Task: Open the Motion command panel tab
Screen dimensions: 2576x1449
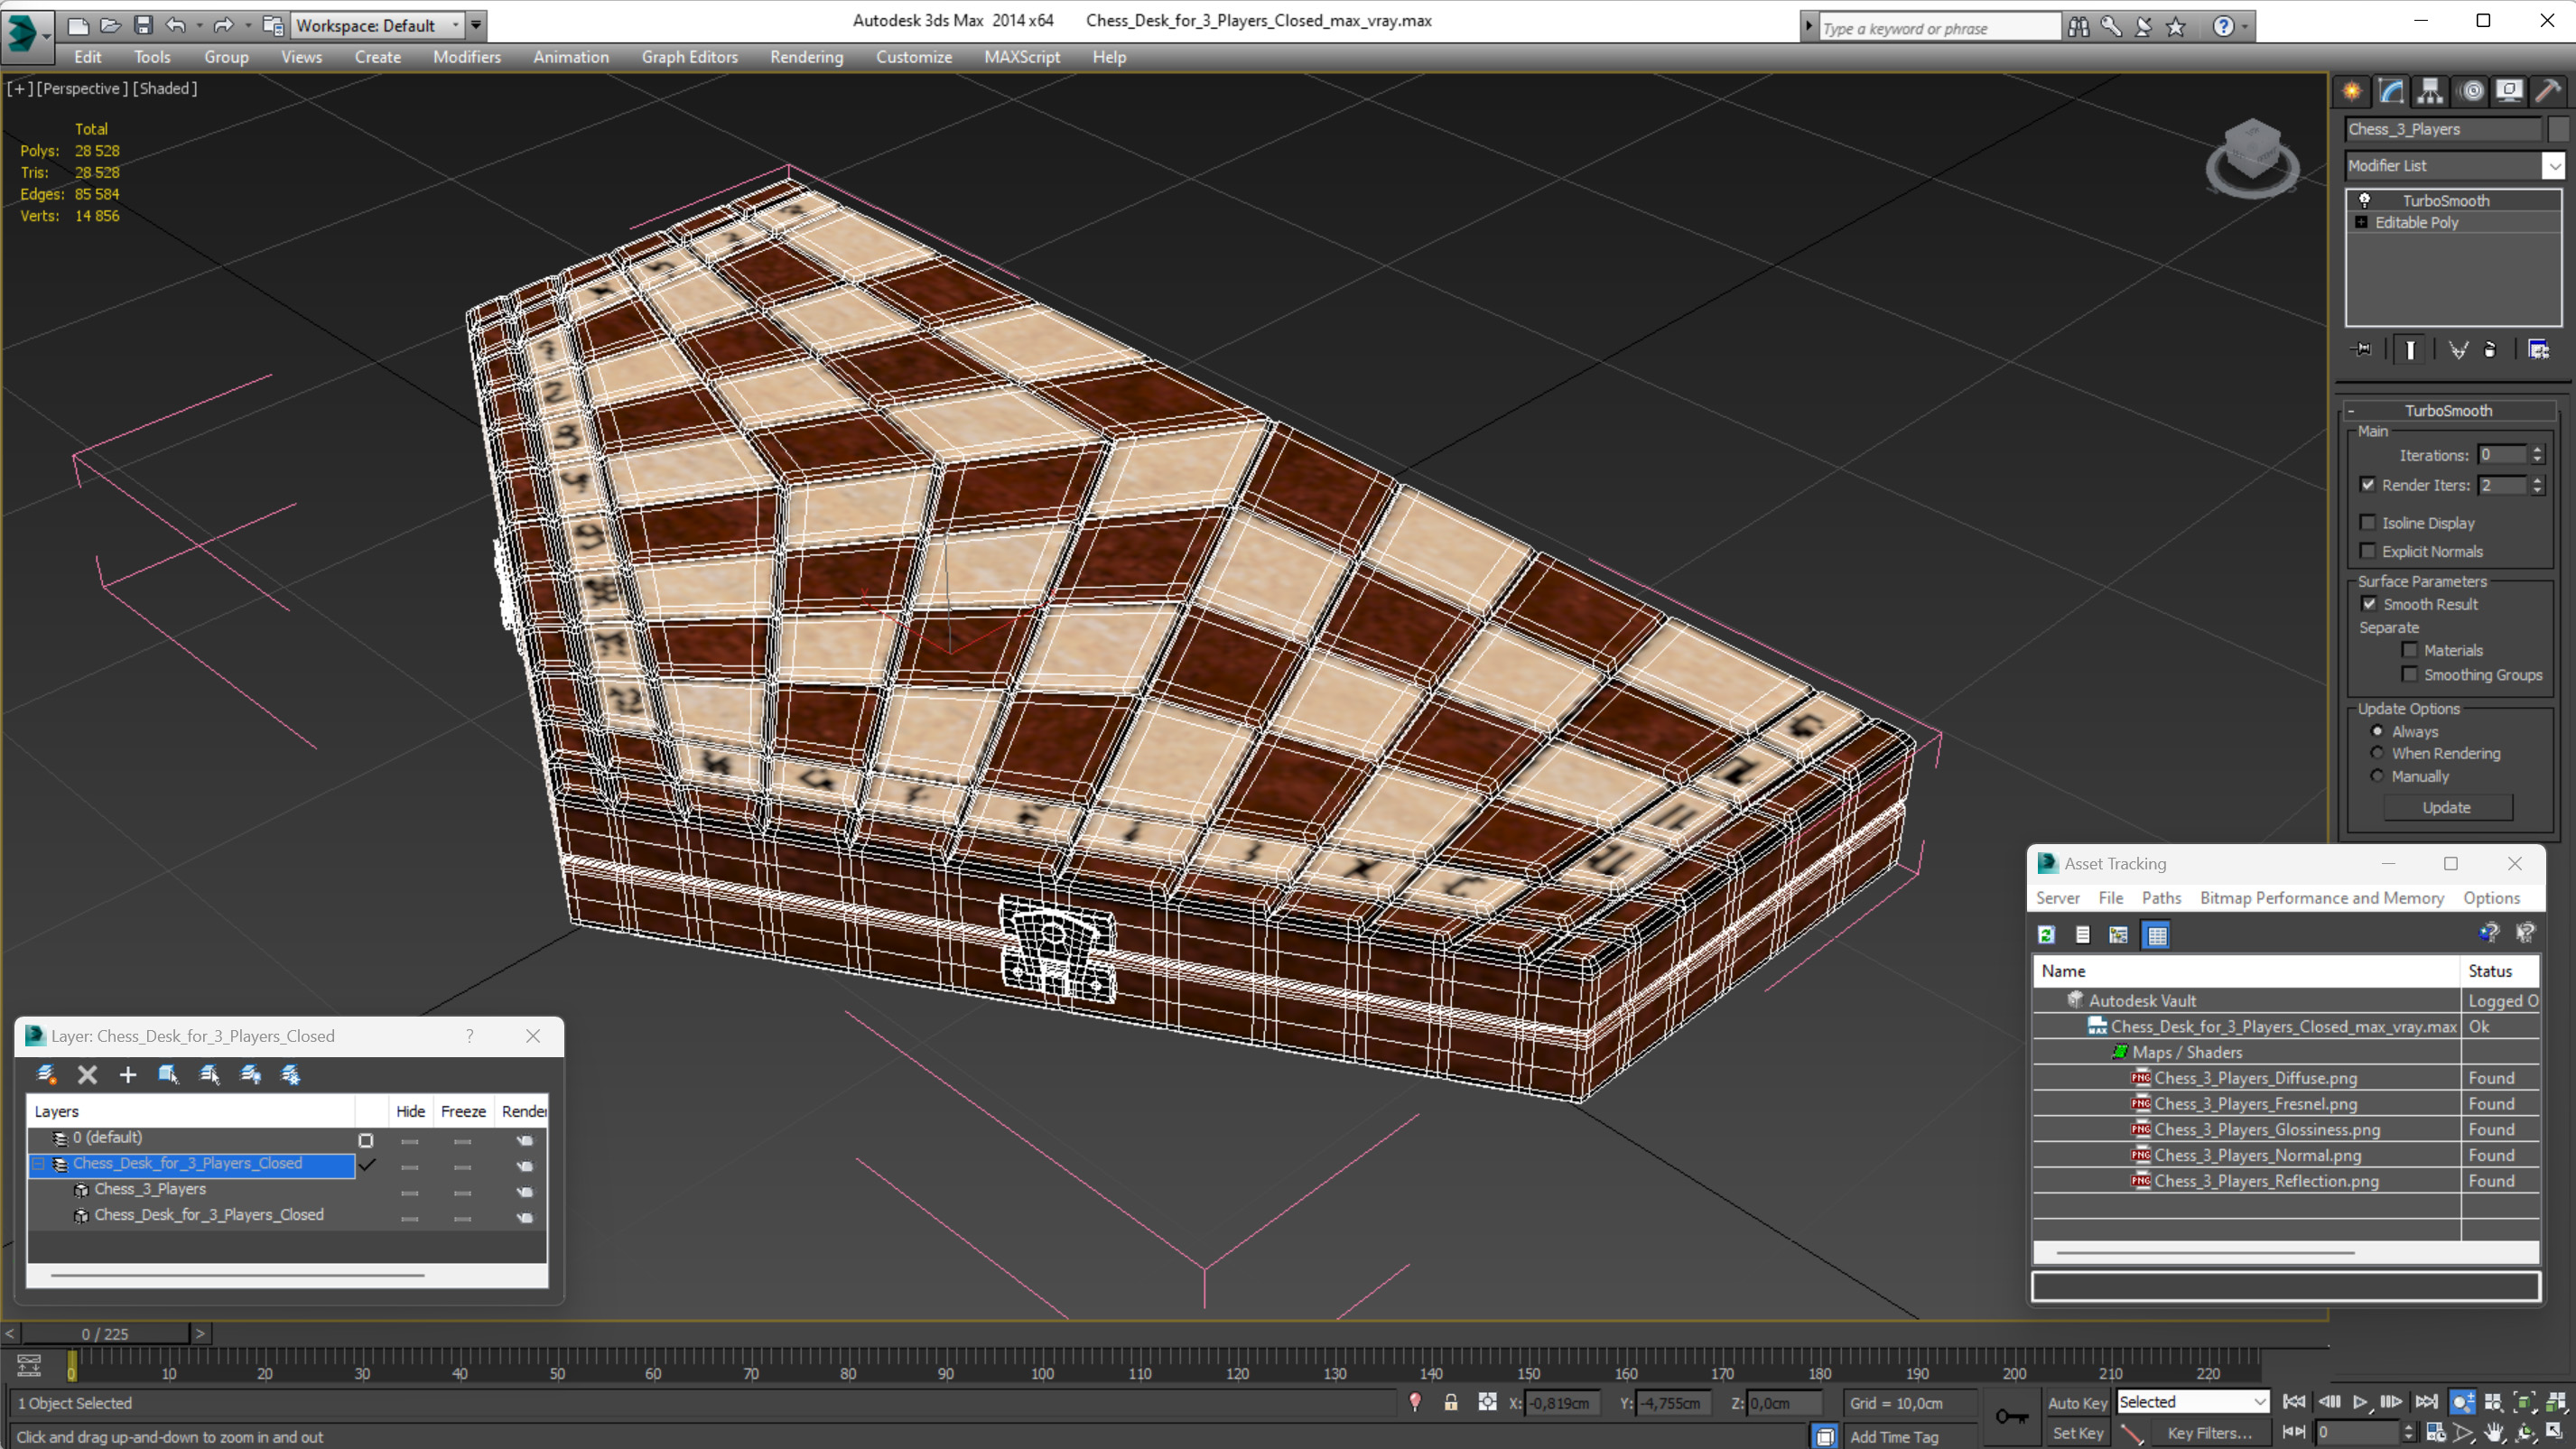Action: 2471,91
